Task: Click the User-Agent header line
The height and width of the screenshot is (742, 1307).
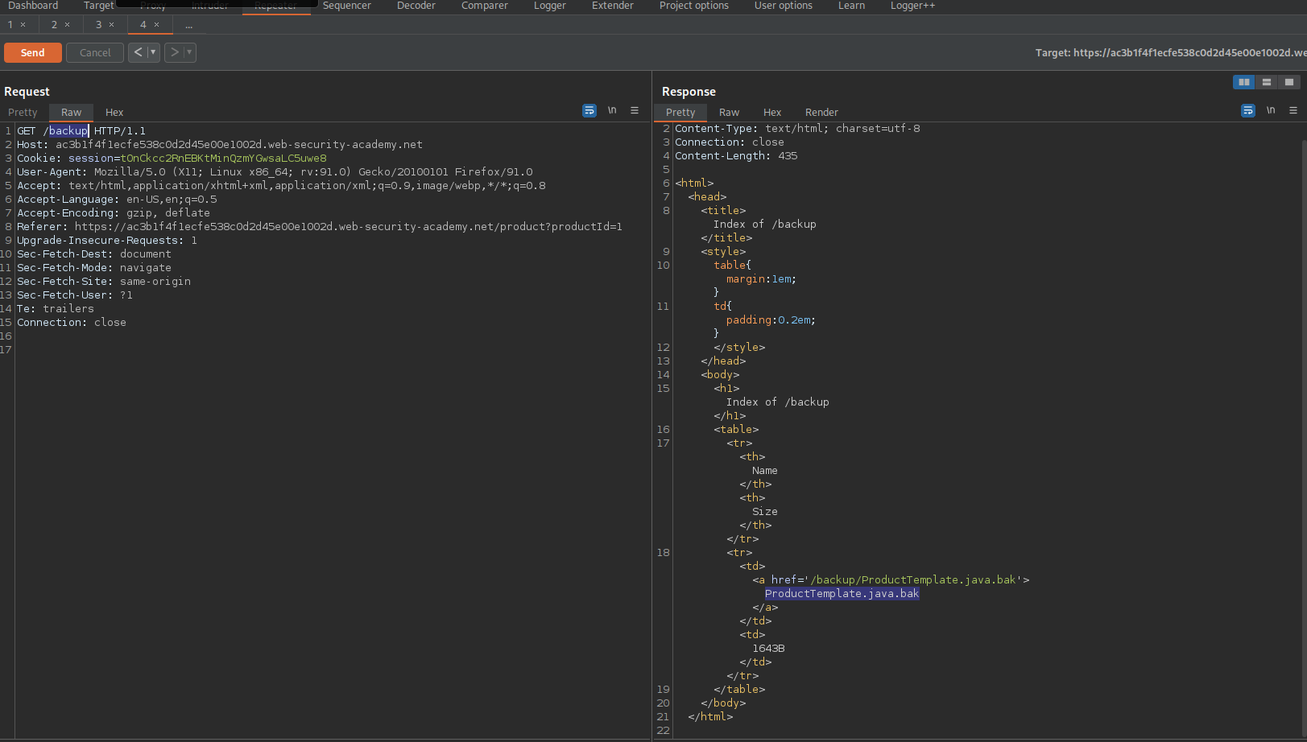Action: 275,172
